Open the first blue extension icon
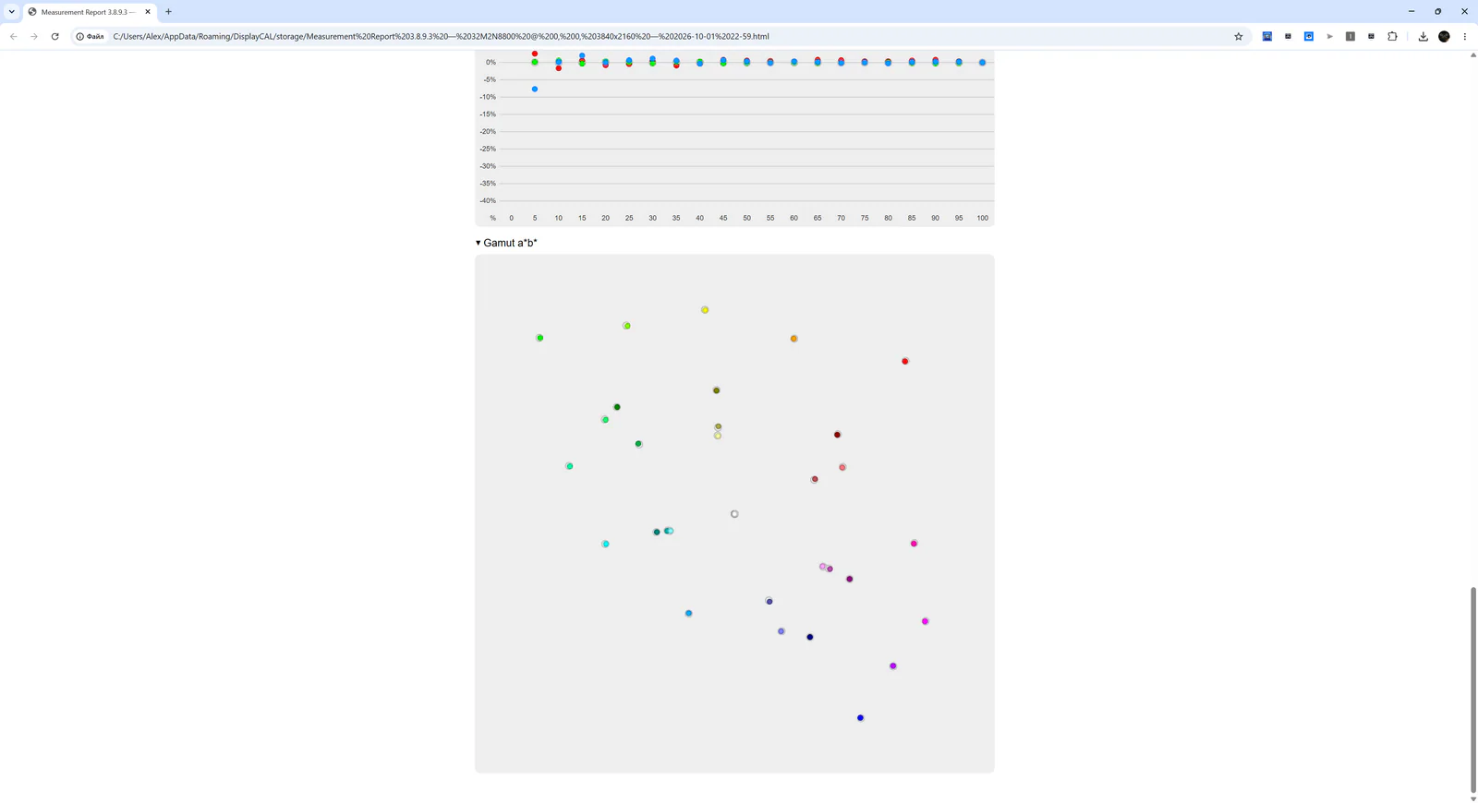 (1267, 36)
